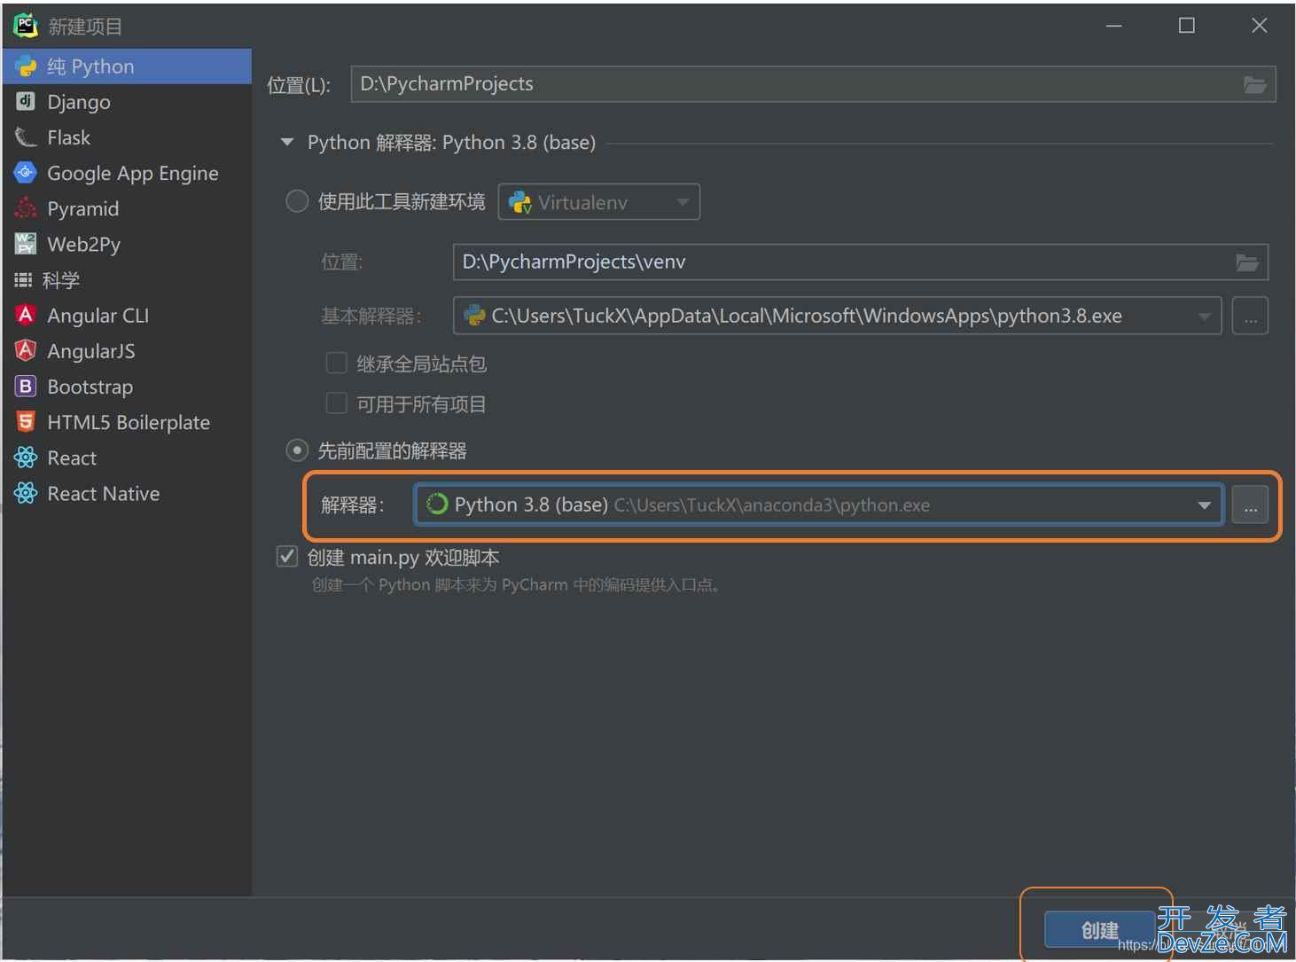Click the Virtualenv Python icon
This screenshot has width=1296, height=962.
(520, 202)
